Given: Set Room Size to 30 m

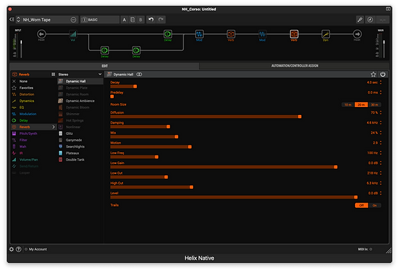Looking at the screenshot, I should pos(374,105).
